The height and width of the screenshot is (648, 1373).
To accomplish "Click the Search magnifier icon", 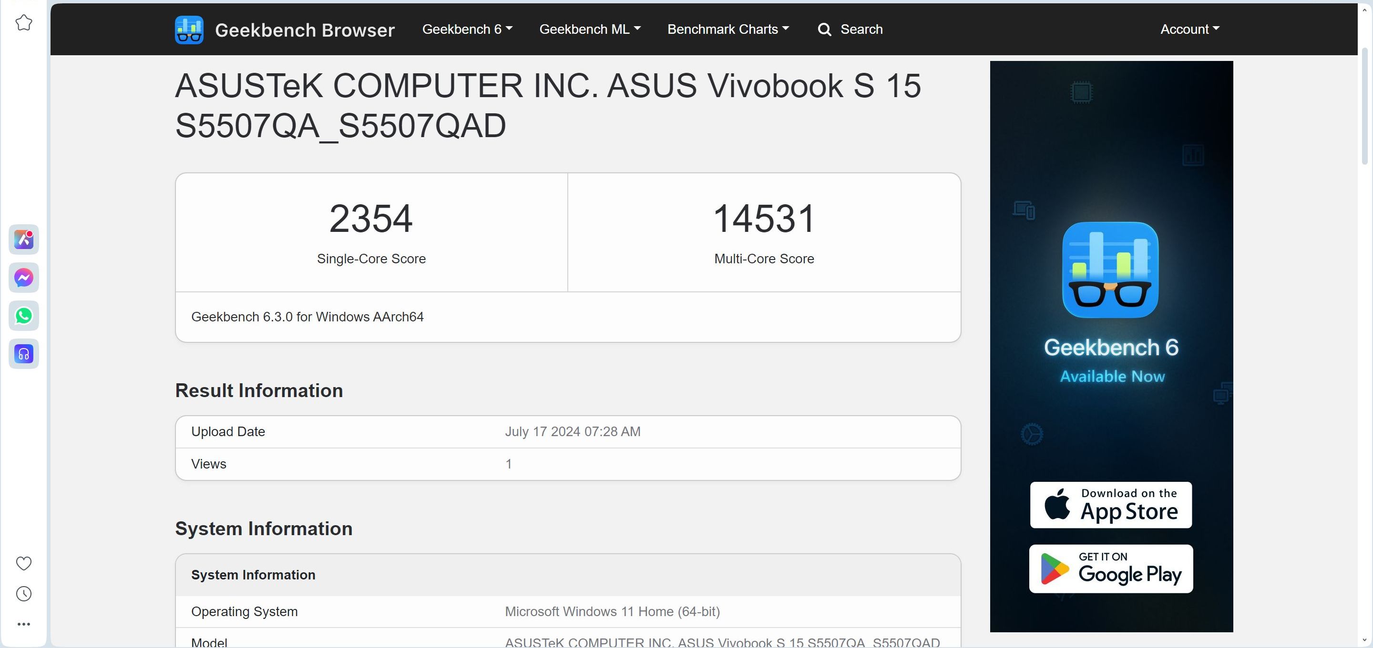I will click(825, 30).
